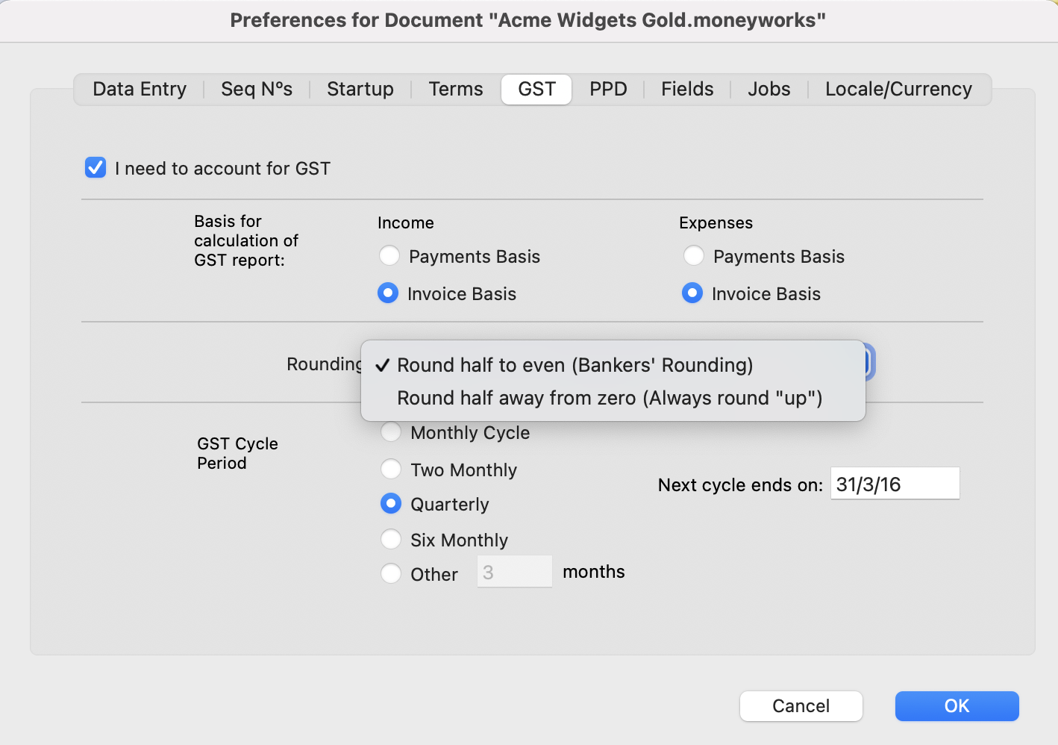Open the Seq N°s preferences tab
The image size is (1058, 745).
(x=257, y=89)
